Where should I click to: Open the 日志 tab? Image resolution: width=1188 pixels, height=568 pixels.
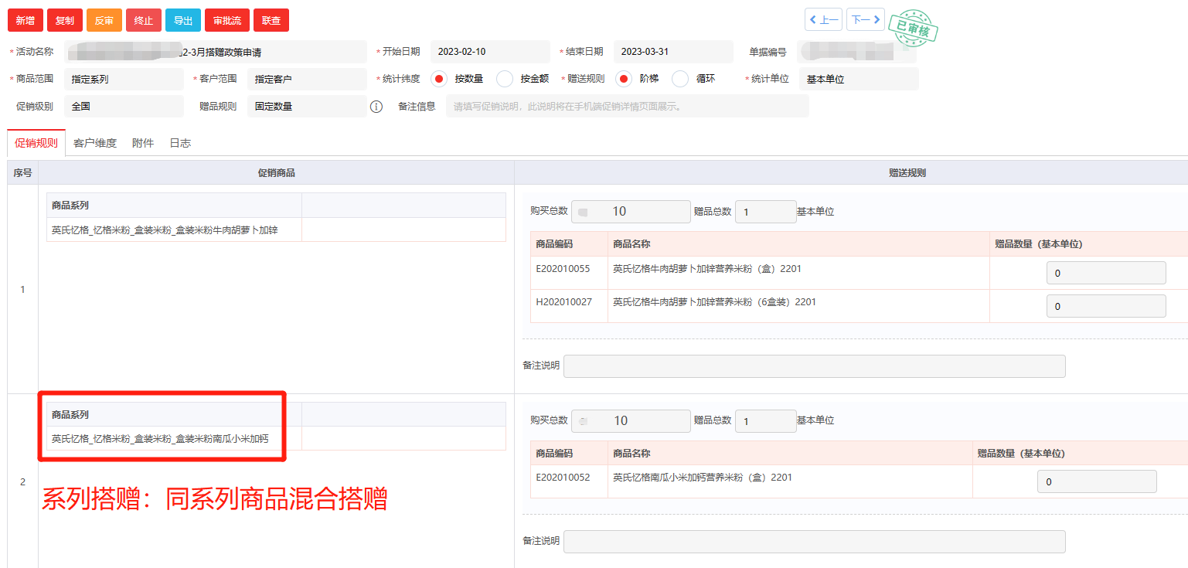click(x=179, y=143)
